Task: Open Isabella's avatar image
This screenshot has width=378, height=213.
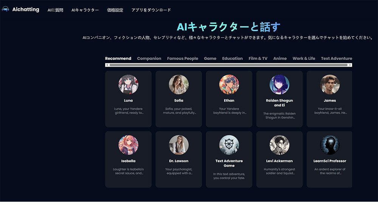Action: pyautogui.click(x=128, y=145)
